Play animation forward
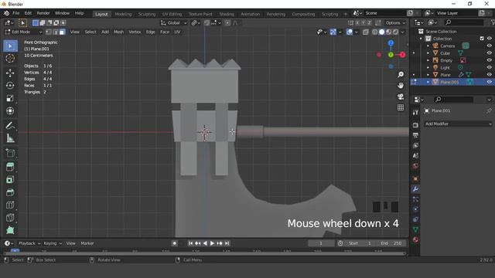The image size is (495, 278). [212, 243]
